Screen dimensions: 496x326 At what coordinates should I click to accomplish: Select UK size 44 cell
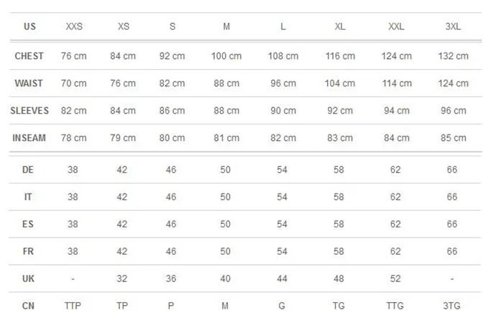click(282, 279)
